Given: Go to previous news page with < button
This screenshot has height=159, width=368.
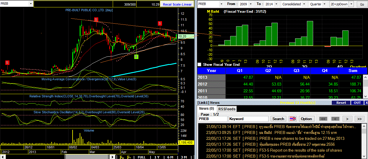Looking at the screenshot, I should click(x=335, y=119).
